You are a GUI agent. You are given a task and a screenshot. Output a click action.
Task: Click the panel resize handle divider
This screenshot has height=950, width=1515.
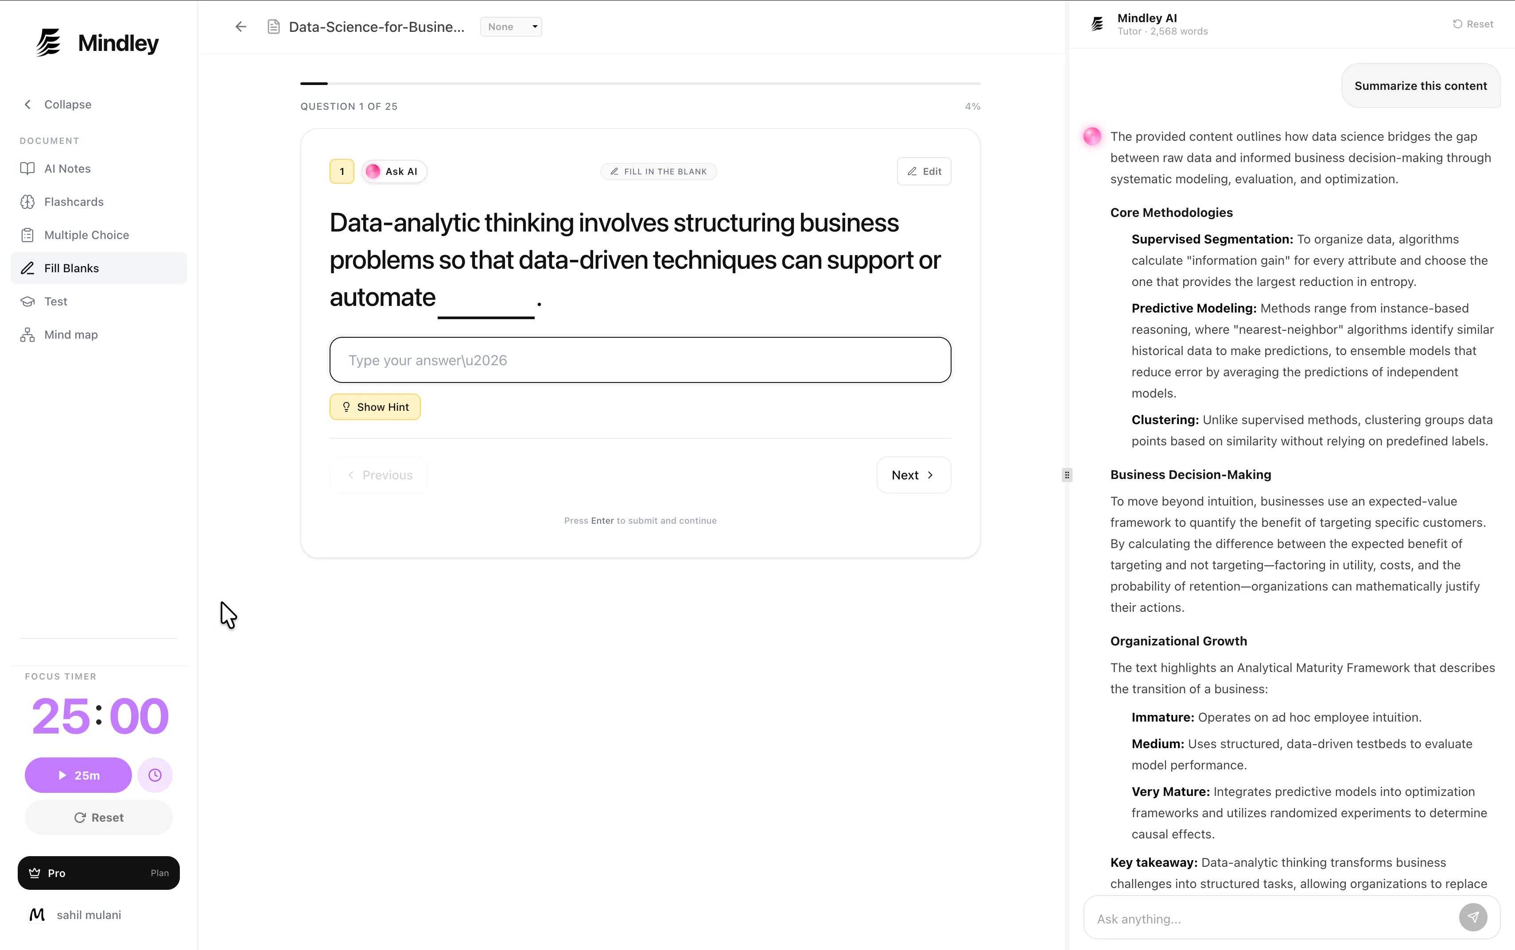[1067, 475]
